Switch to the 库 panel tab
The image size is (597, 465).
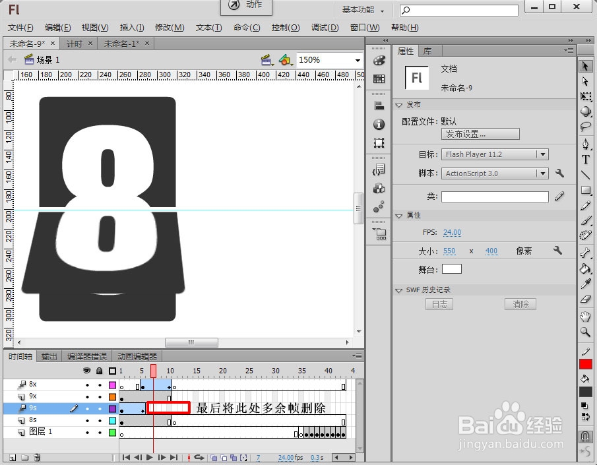point(426,50)
